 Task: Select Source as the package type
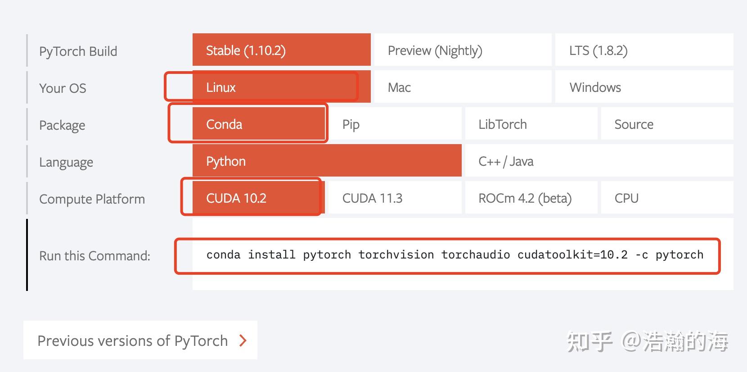667,124
